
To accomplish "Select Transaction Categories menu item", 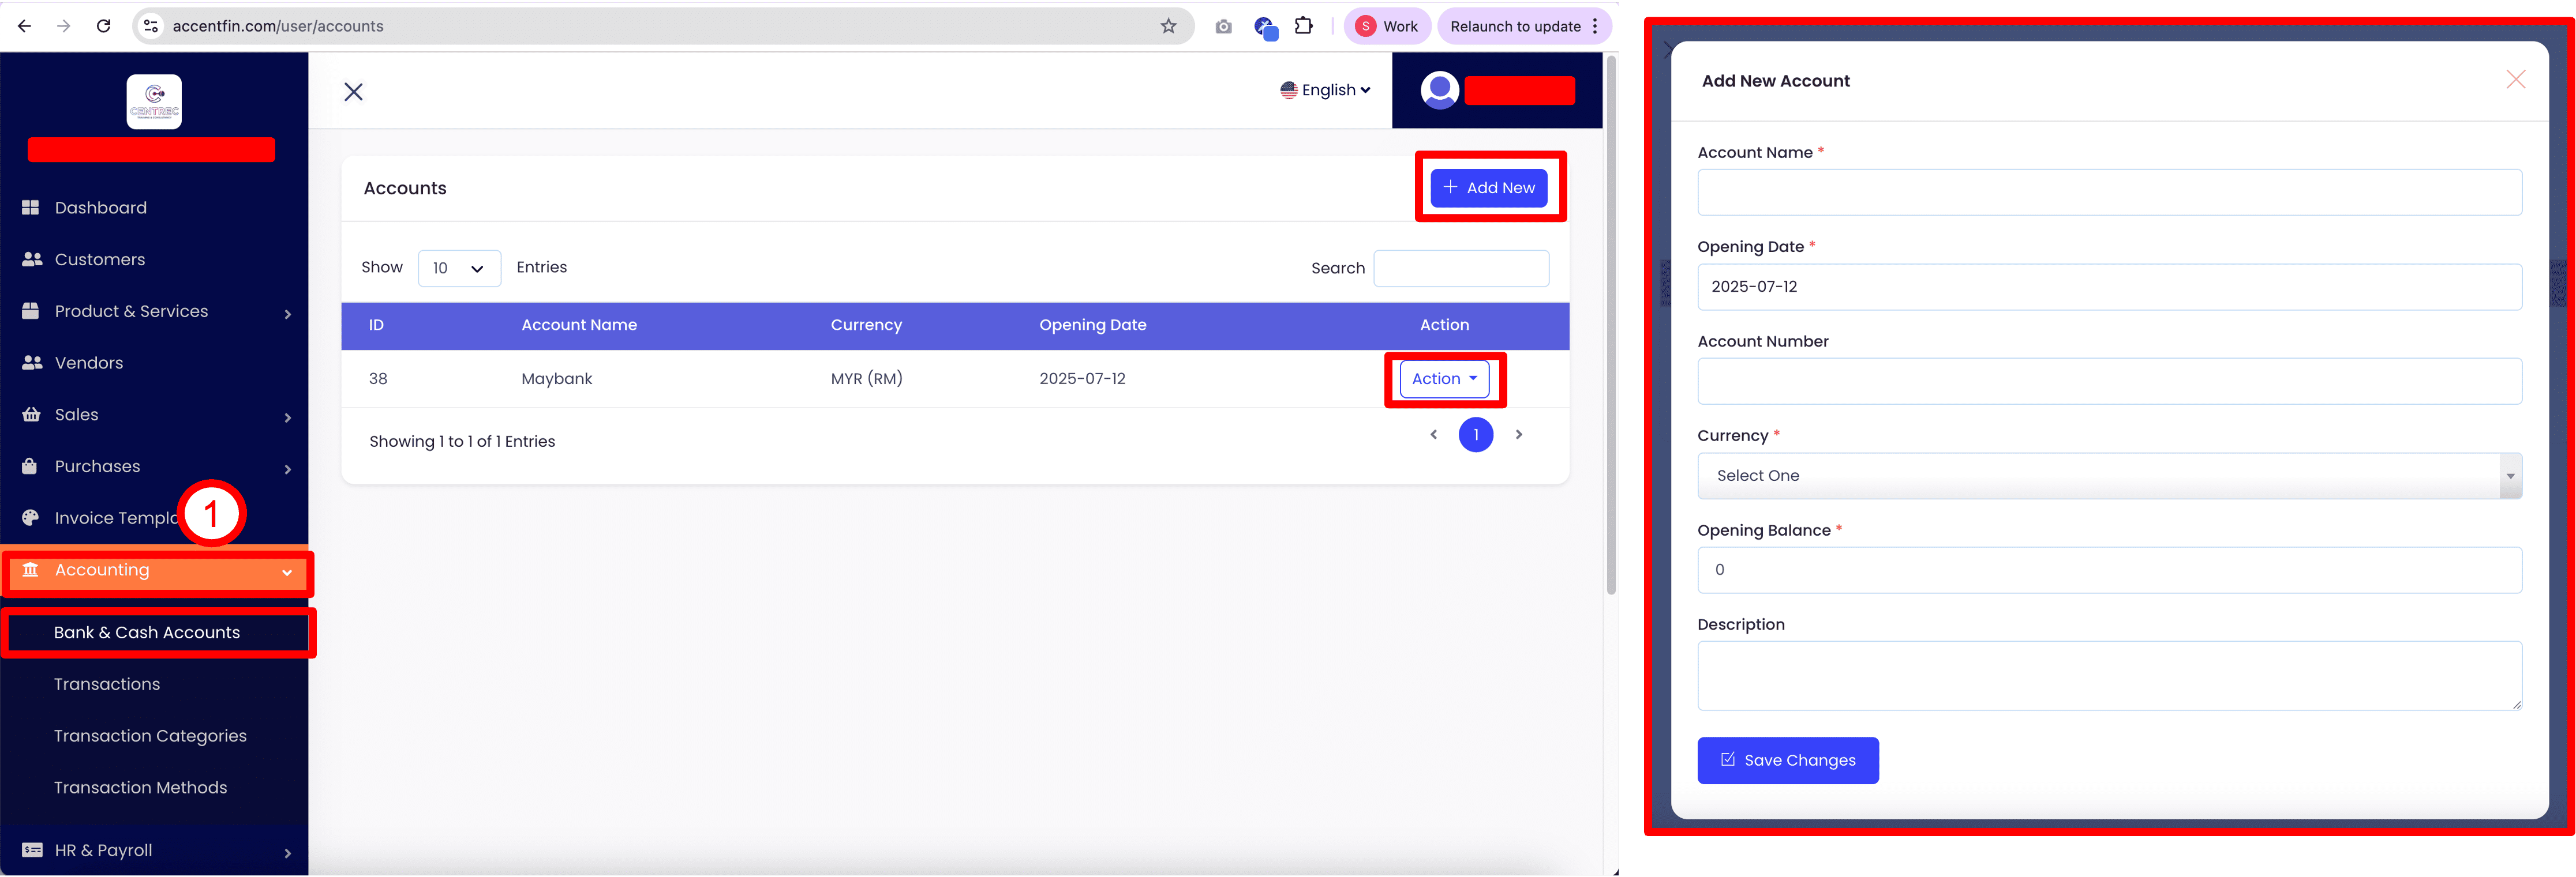I will click(150, 736).
